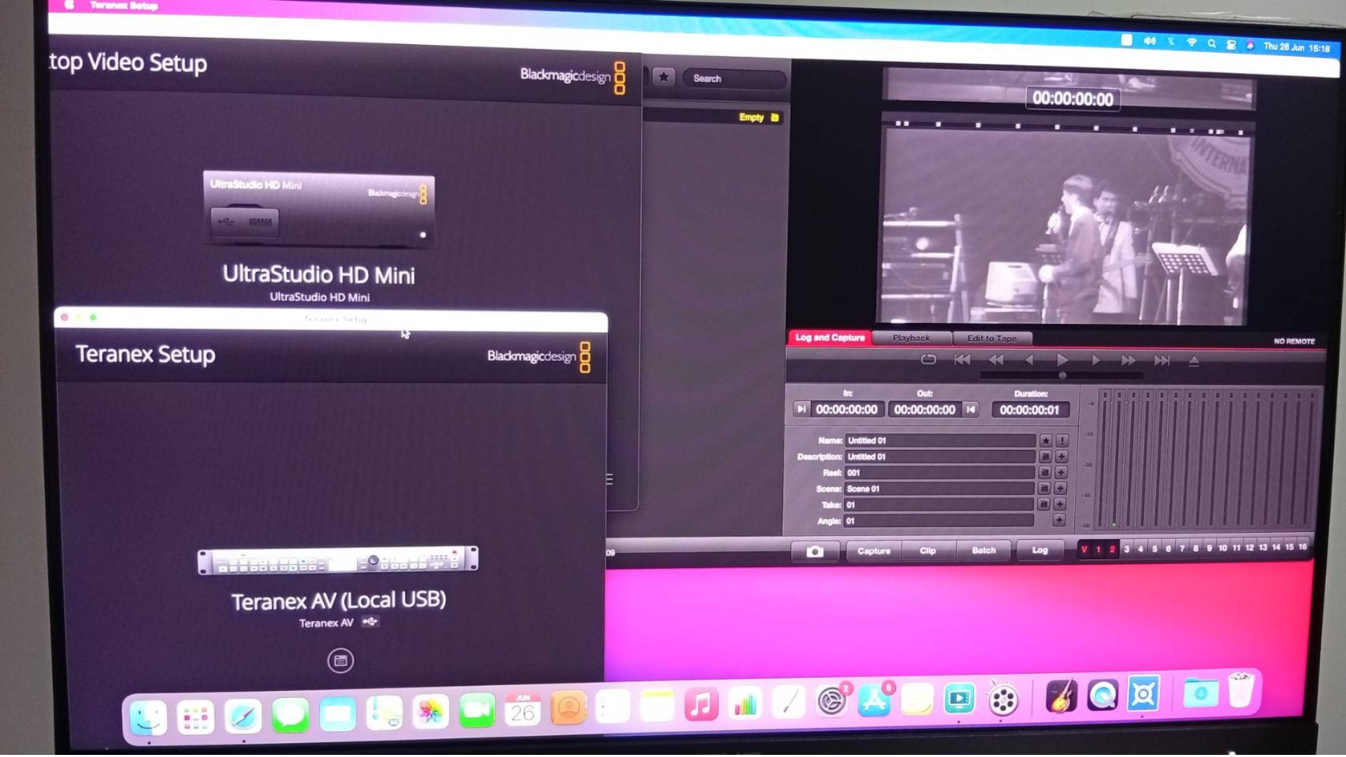Mark the Out point
This screenshot has height=757, width=1346.
971,409
